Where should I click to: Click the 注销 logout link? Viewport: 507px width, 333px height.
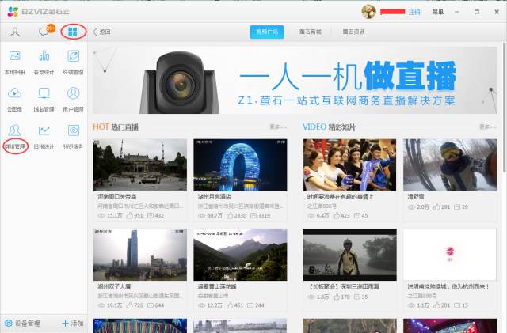click(414, 12)
